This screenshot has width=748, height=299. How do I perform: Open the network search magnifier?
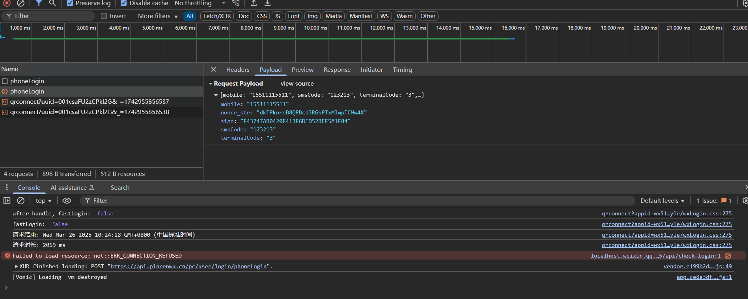52,3
